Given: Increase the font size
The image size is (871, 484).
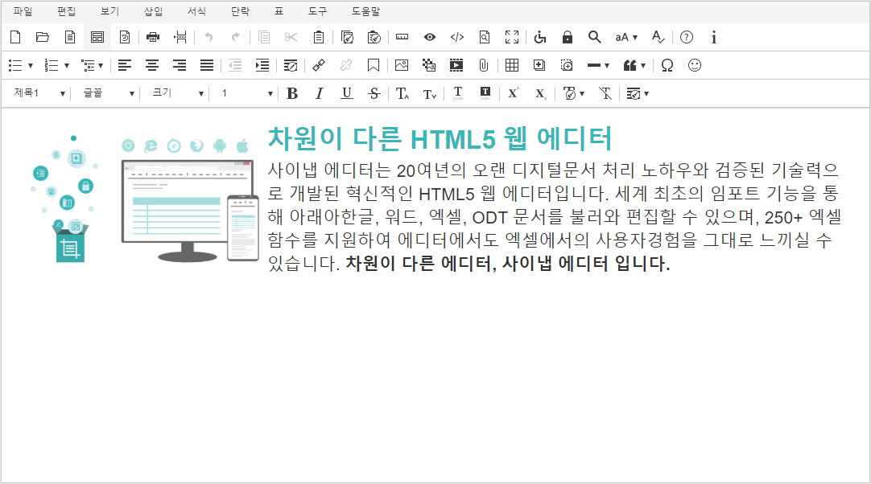Looking at the screenshot, I should point(402,93).
